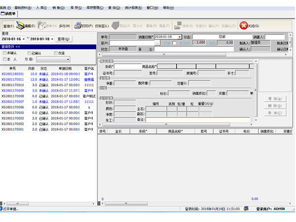The image size is (296, 222).
Task: Open the 帮助(H) menu
Action: coord(168,8)
